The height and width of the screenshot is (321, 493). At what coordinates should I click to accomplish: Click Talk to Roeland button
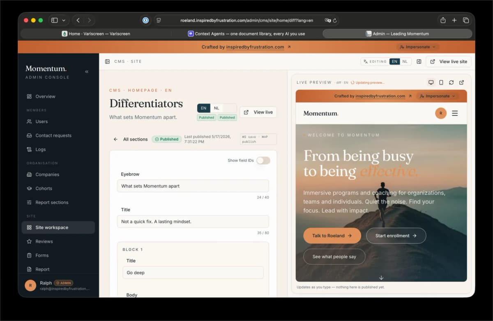tap(332, 236)
